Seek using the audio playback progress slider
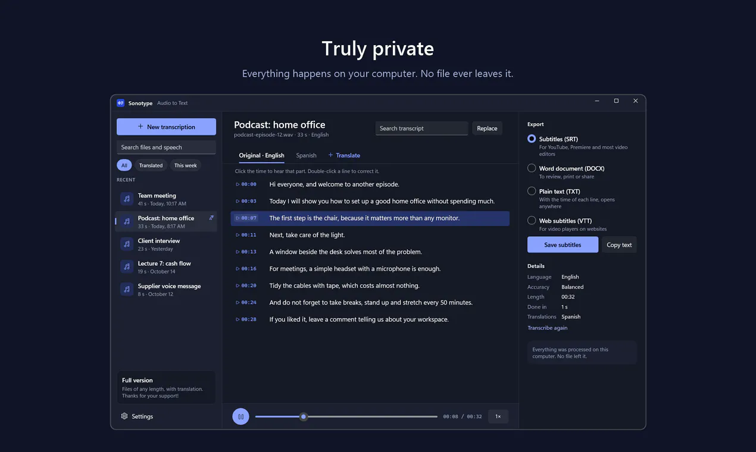Viewport: 756px width, 452px height. tap(346, 416)
